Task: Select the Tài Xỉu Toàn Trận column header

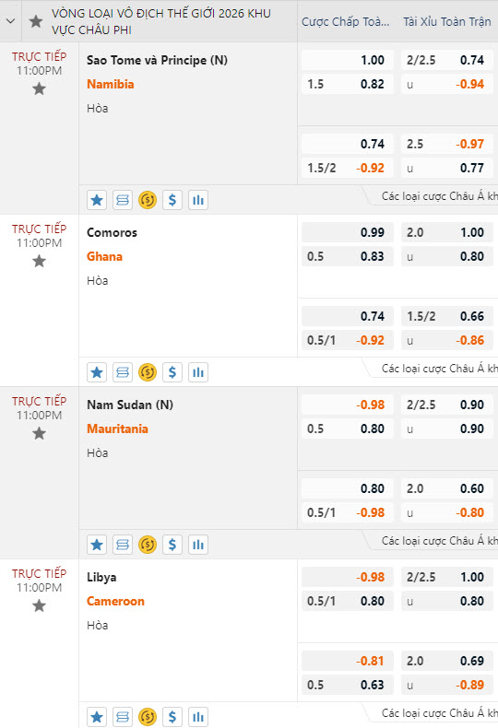Action: (447, 22)
